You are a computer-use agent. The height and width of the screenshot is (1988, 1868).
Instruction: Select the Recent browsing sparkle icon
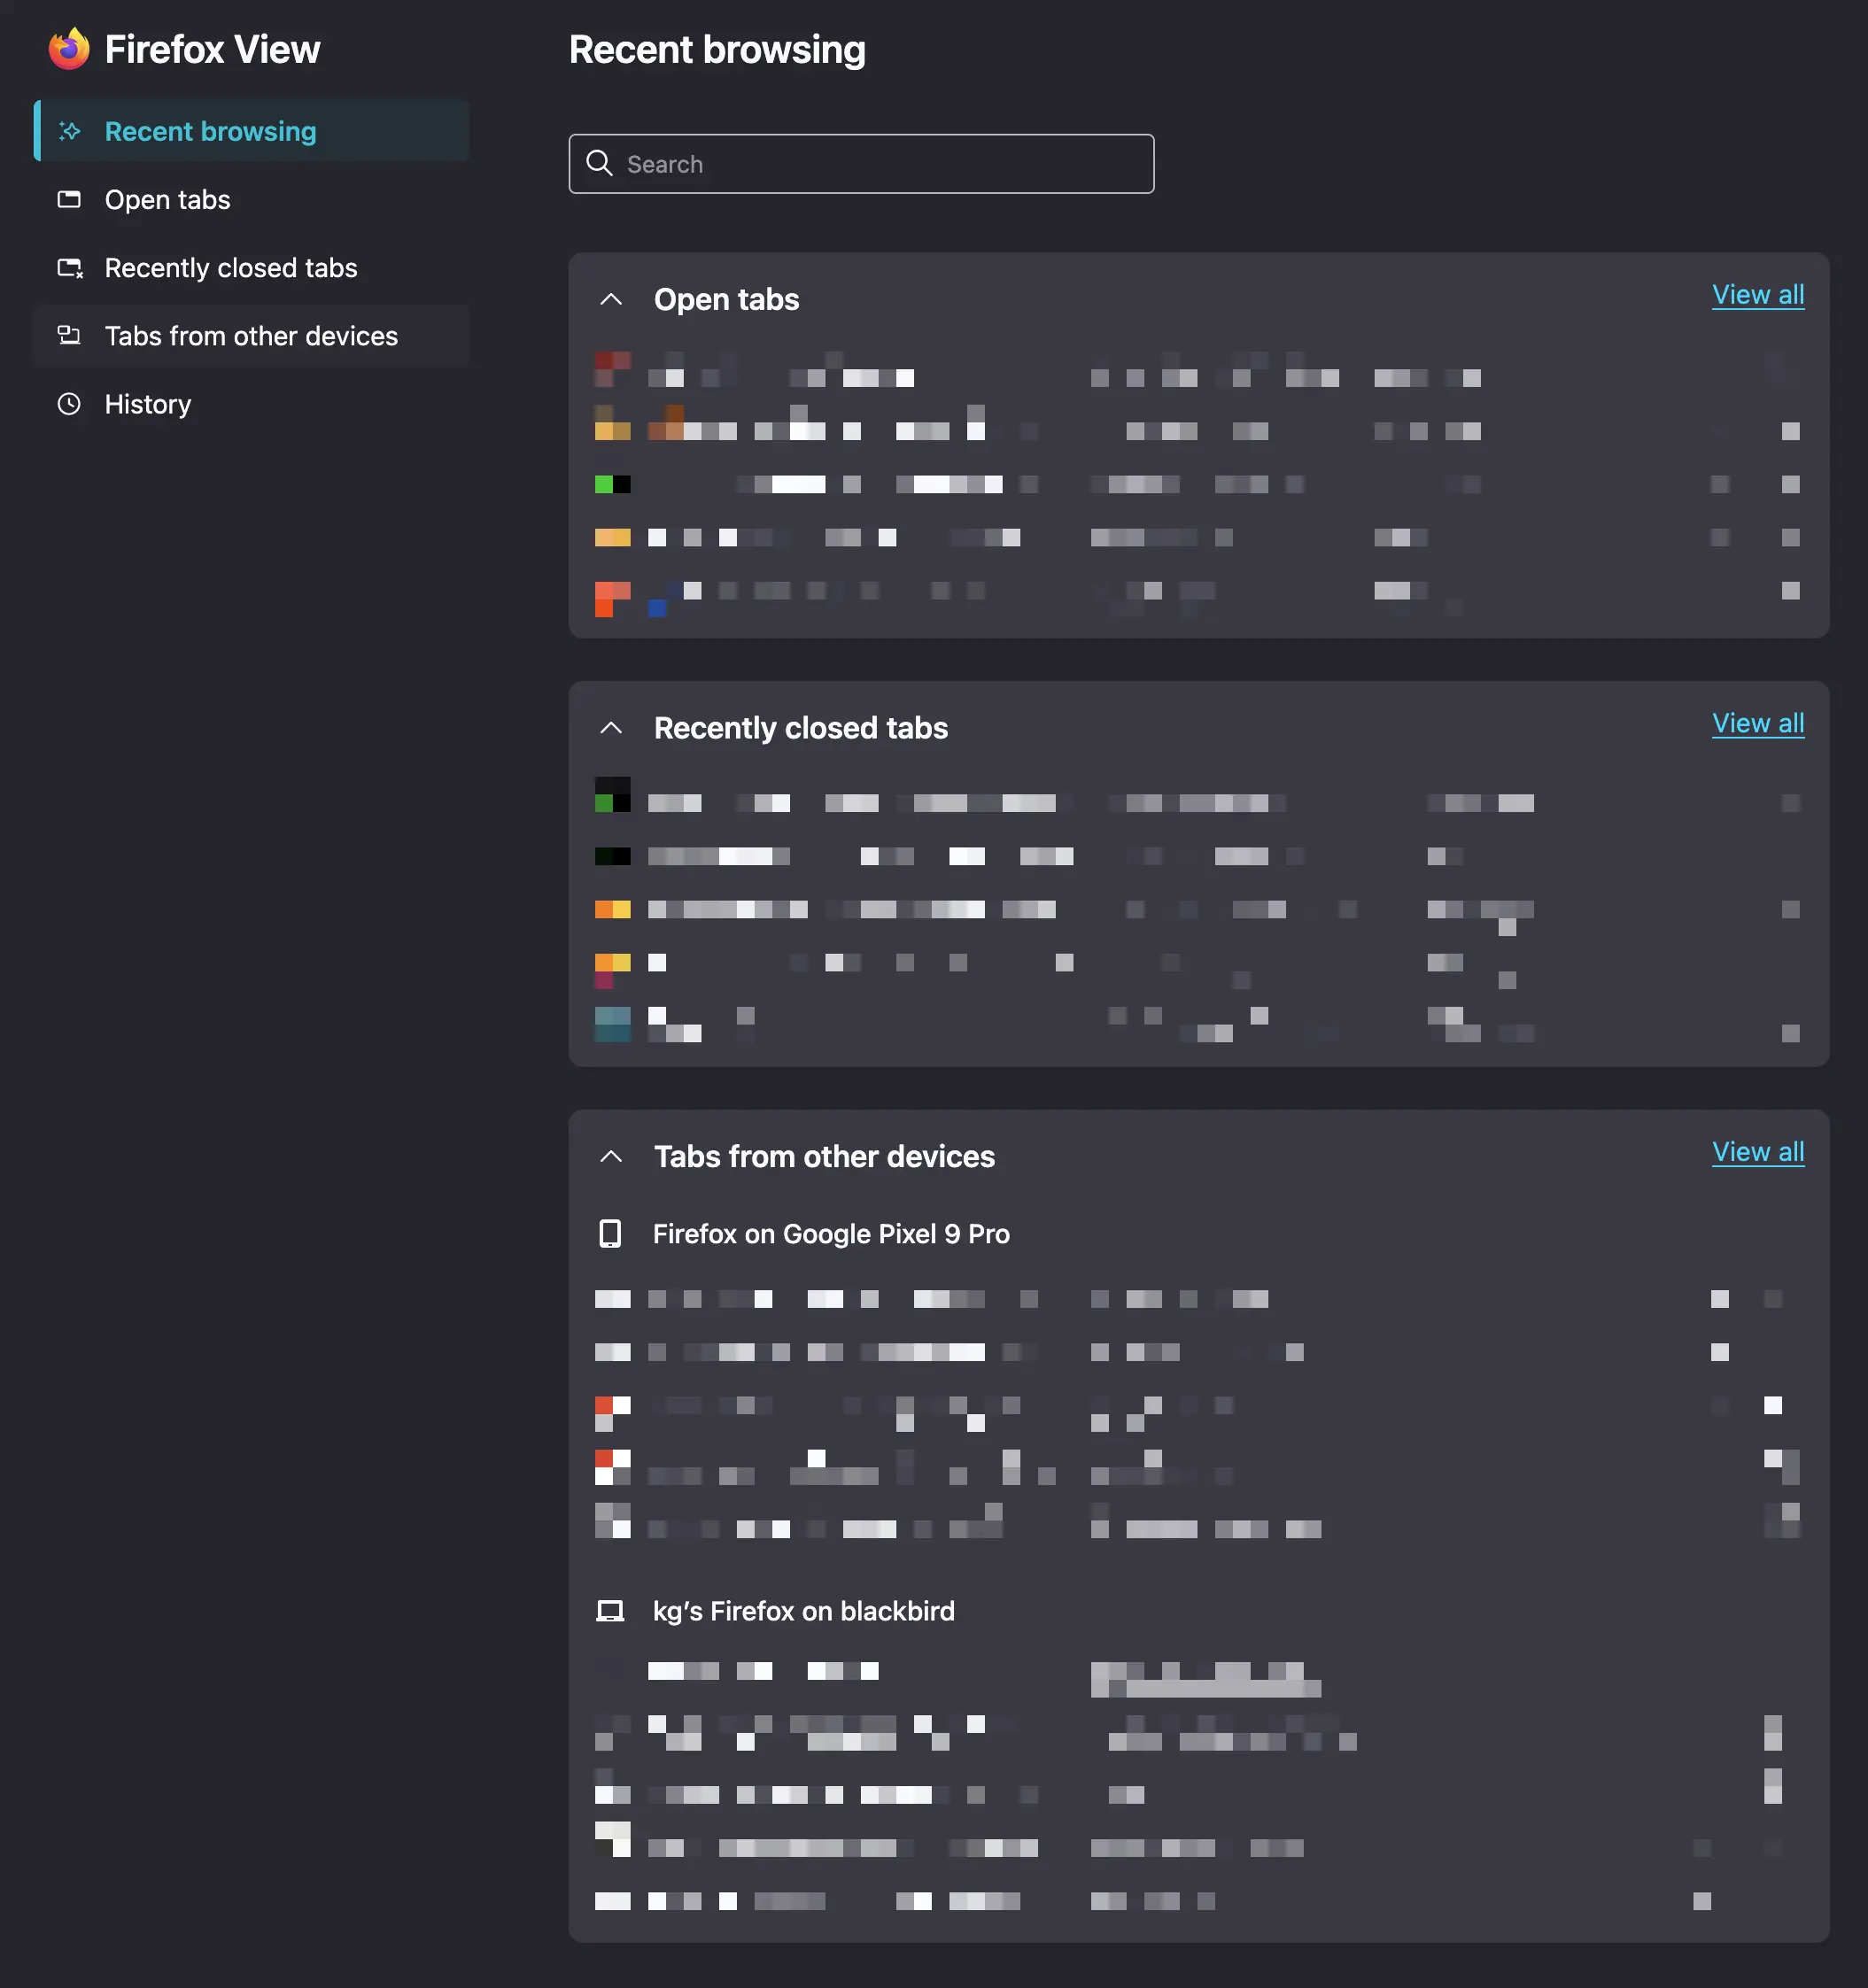click(70, 131)
